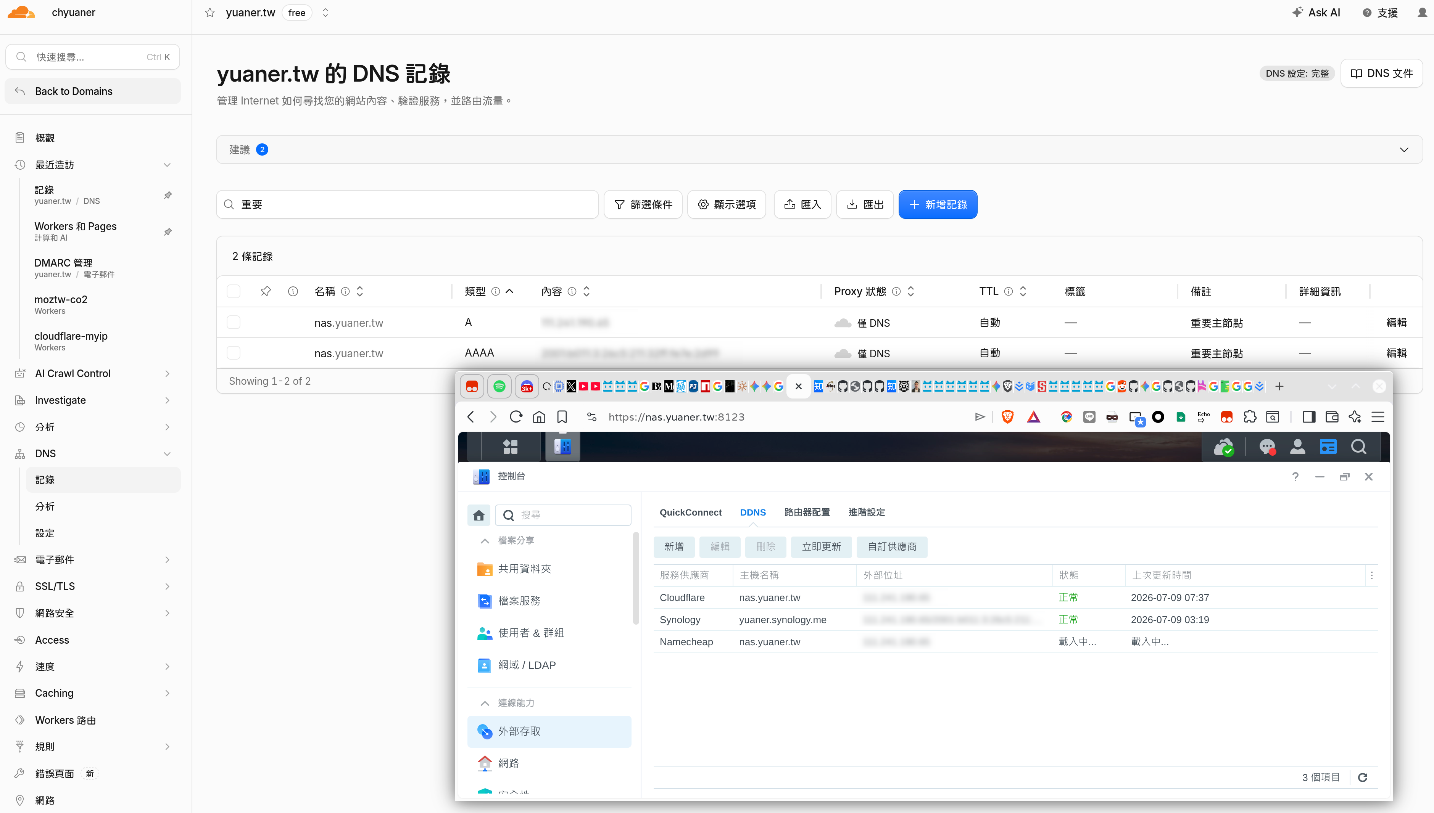
Task: Star the yuaner.tw domain
Action: pos(209,13)
